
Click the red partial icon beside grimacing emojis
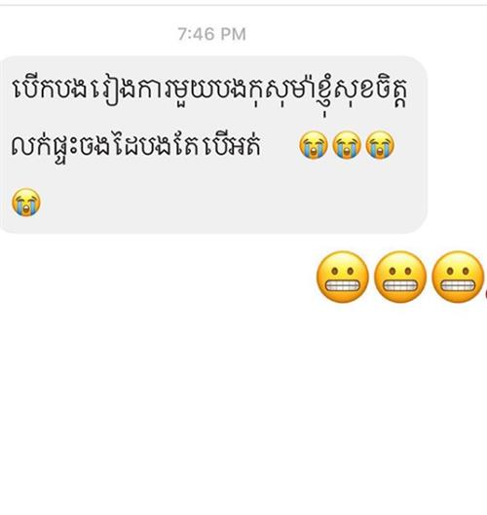pyautogui.click(x=486, y=295)
